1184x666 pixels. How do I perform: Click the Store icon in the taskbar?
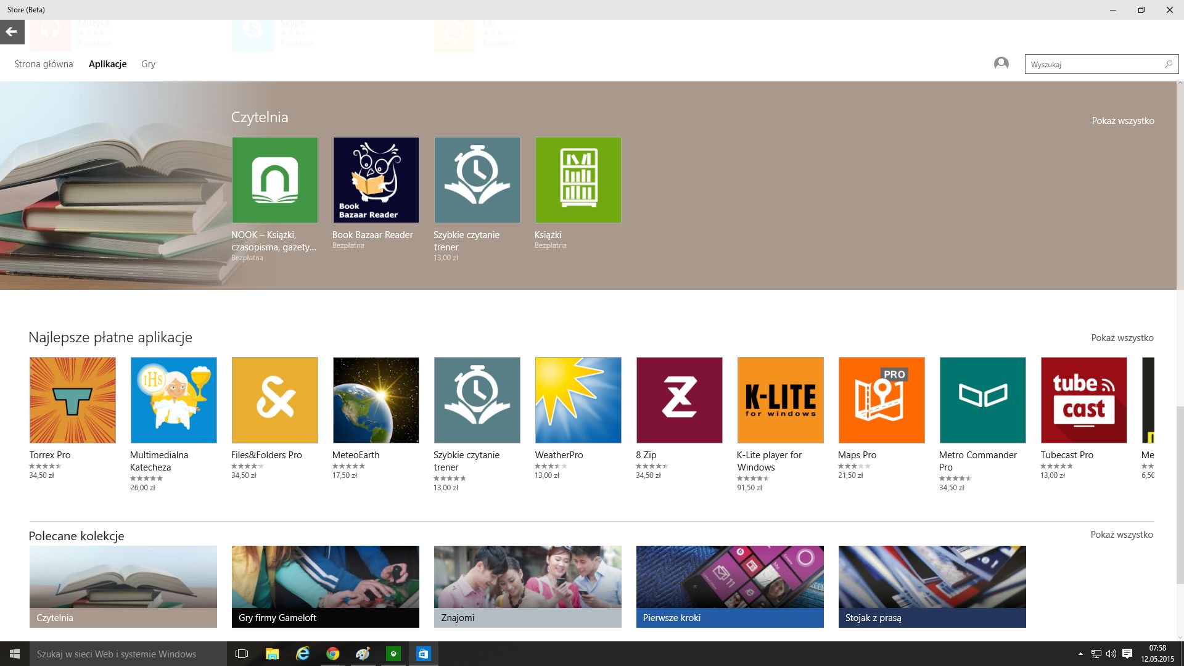point(424,654)
